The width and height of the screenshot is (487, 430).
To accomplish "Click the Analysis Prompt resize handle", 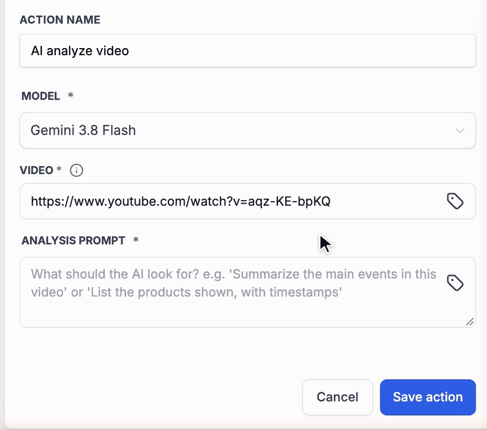I will coord(470,322).
